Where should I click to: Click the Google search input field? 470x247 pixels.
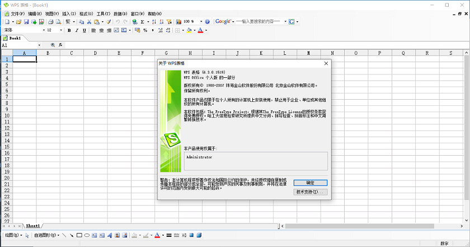tap(259, 22)
